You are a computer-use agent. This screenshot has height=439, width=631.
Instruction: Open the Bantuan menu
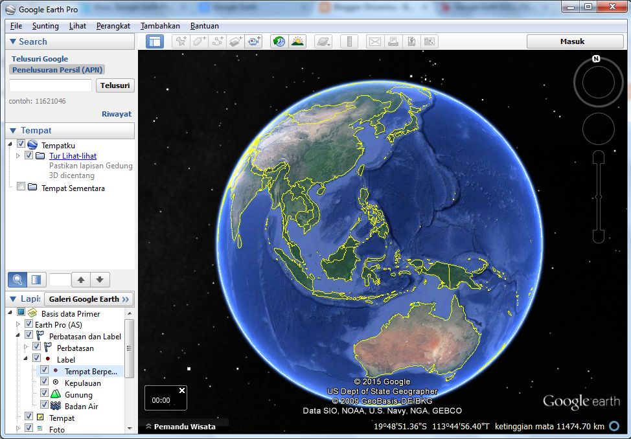205,26
